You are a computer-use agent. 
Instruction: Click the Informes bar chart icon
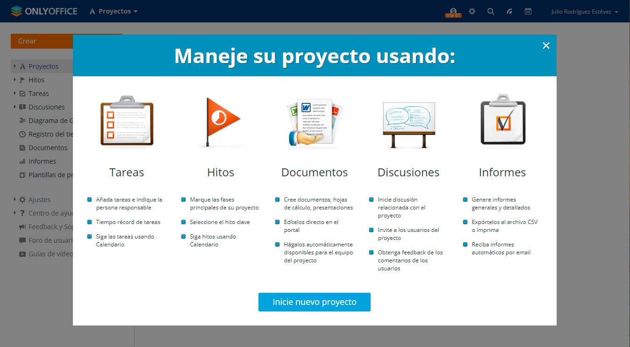point(22,161)
